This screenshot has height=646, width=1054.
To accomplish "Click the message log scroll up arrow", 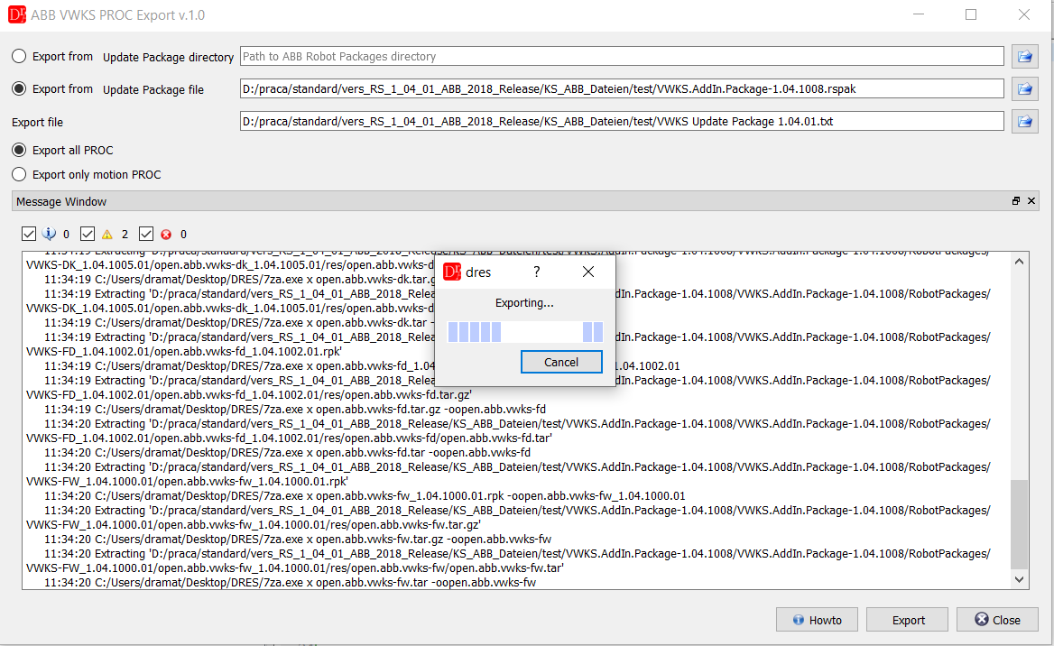I will pos(1019,262).
